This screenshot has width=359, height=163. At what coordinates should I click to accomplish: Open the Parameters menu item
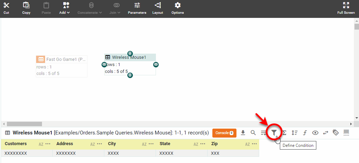tap(137, 8)
